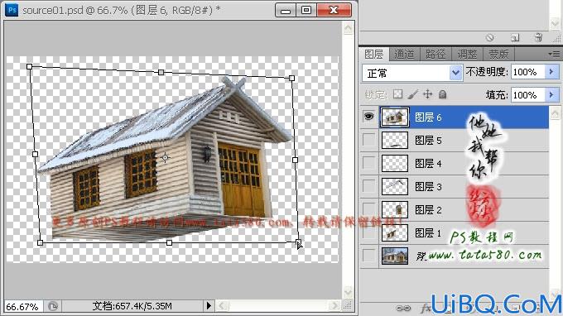Select the 图层 1 thumbnail
The height and width of the screenshot is (316, 563).
click(x=395, y=232)
